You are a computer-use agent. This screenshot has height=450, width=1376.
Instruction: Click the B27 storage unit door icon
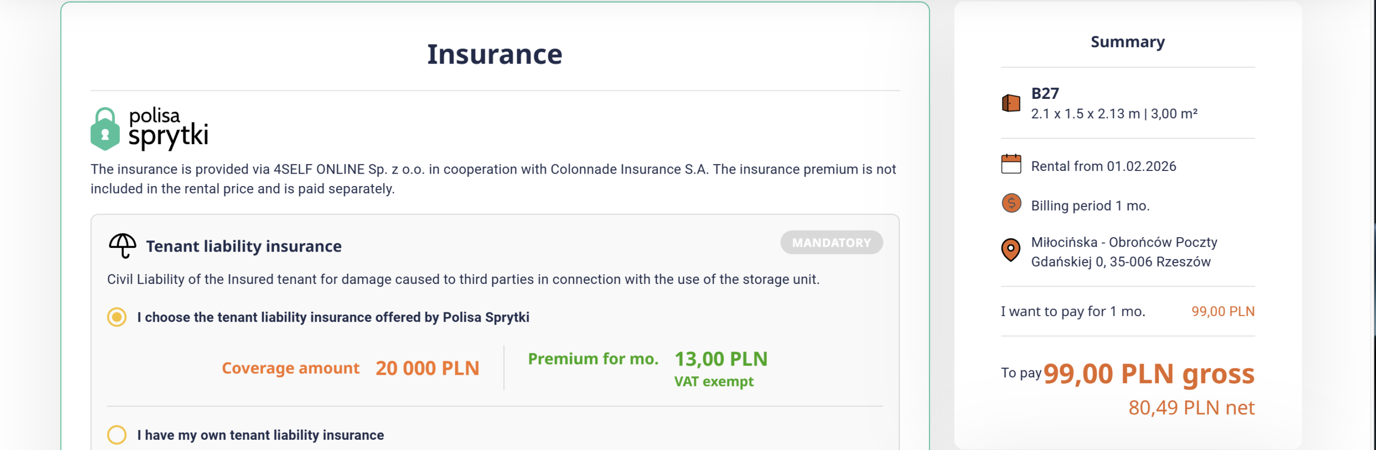[1011, 103]
